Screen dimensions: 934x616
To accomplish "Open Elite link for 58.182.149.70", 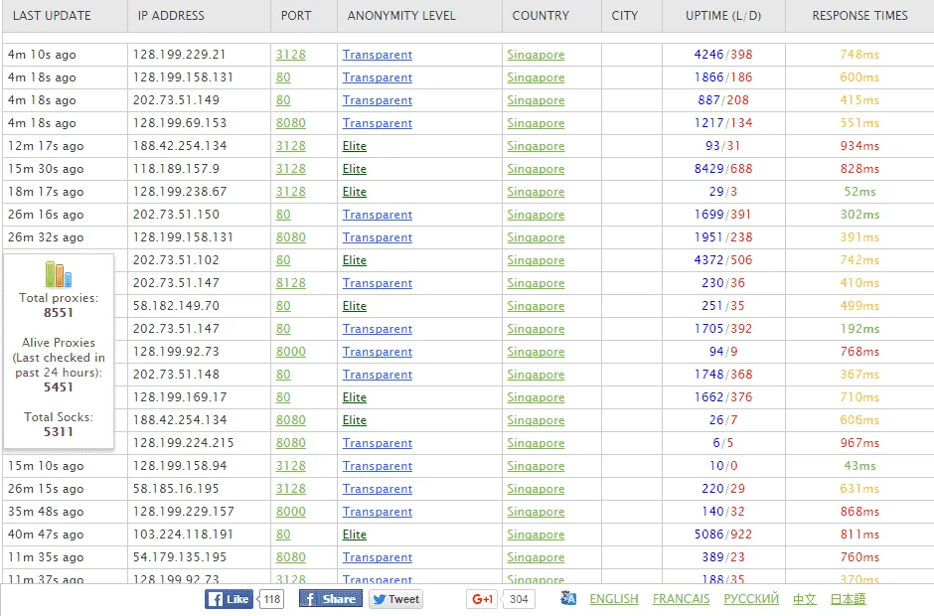I will tap(355, 306).
